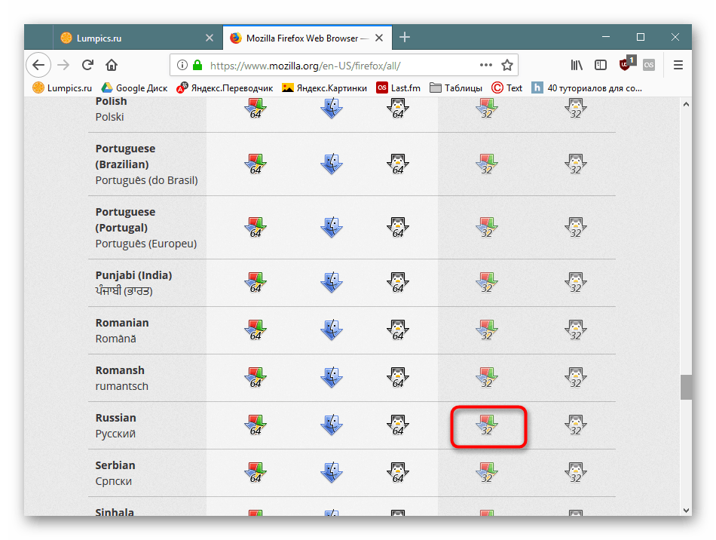Screen dimensions: 716x540
Task: Close the Lumpics.ru tab
Action: 209,38
